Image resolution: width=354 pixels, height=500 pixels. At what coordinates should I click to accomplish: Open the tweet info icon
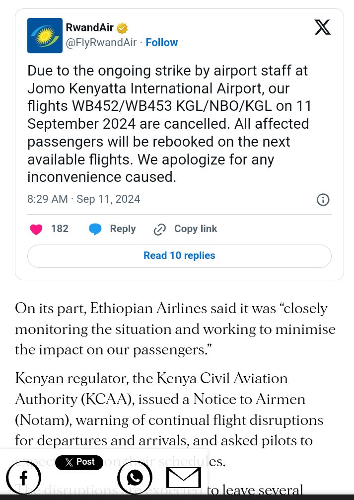click(x=323, y=200)
